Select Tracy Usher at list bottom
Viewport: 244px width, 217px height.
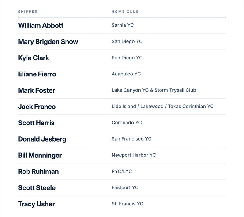click(x=36, y=204)
